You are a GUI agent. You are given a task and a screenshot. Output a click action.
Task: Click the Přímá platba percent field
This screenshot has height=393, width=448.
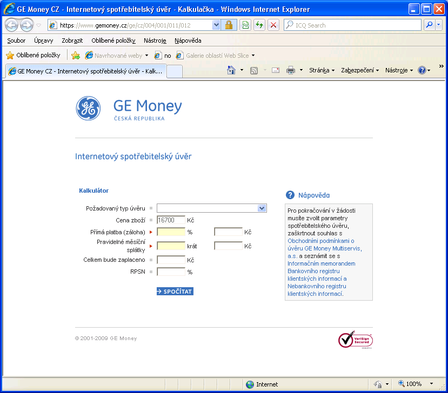pos(171,232)
